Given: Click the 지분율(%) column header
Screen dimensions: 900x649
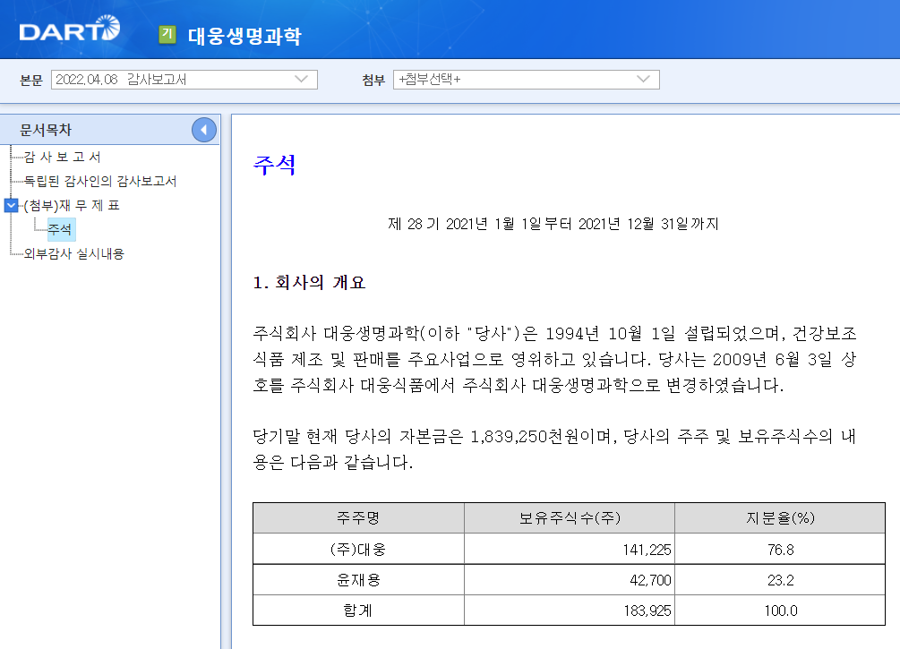Looking at the screenshot, I should (x=779, y=517).
